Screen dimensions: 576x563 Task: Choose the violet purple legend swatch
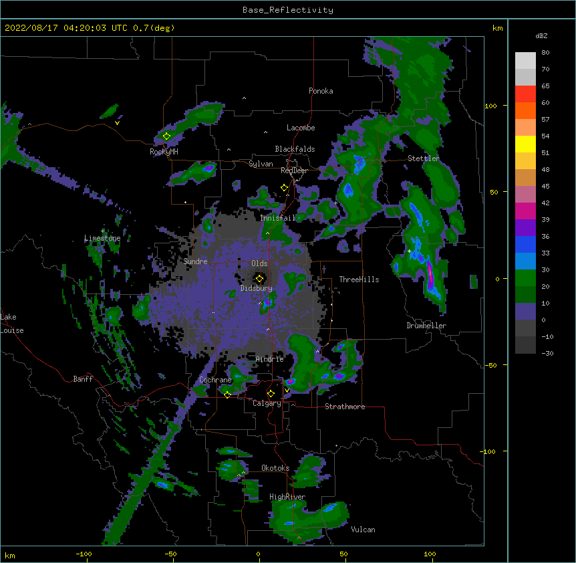[x=525, y=227]
